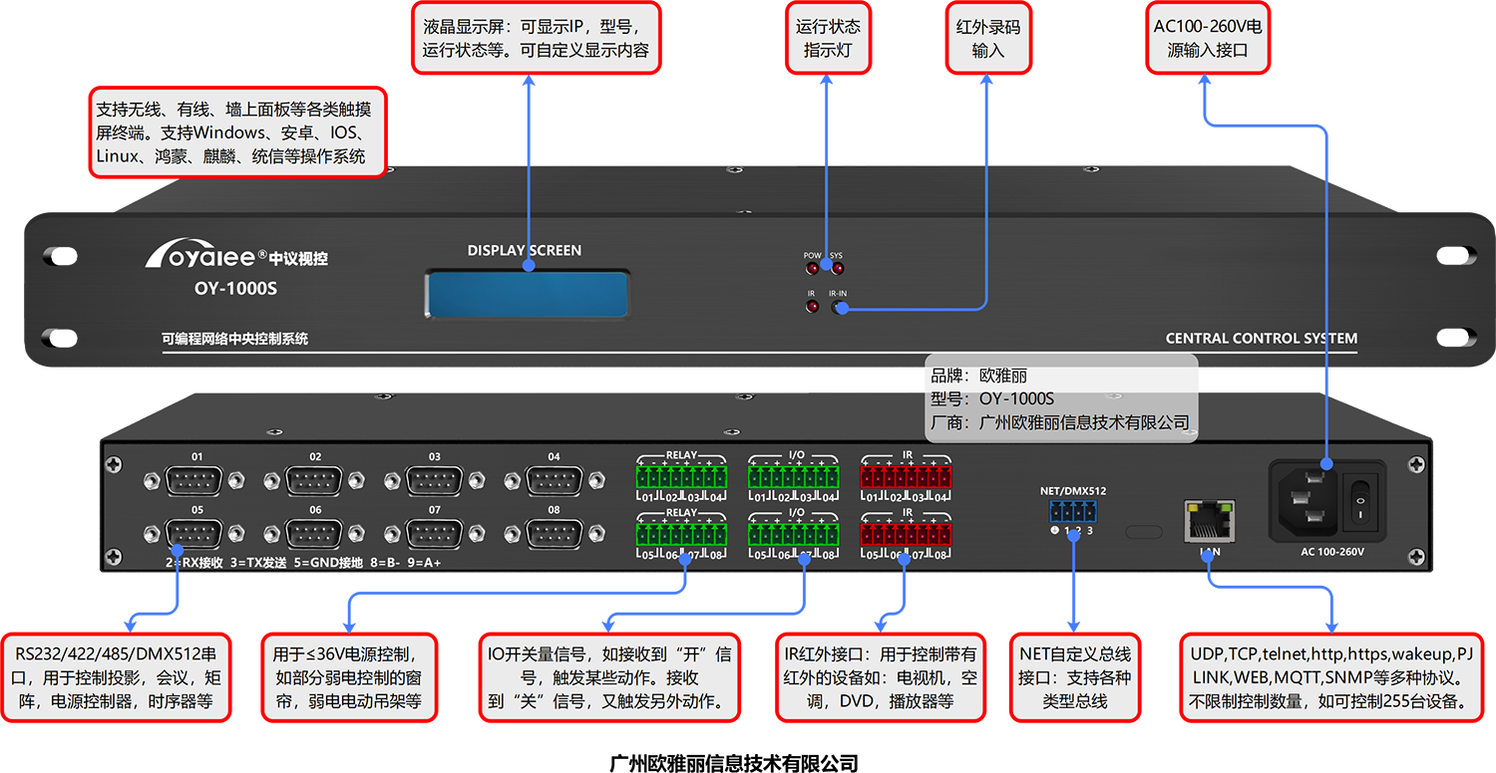Select serial port 08 on the rear panel
Viewport: 1496px width, 773px height.
[554, 534]
